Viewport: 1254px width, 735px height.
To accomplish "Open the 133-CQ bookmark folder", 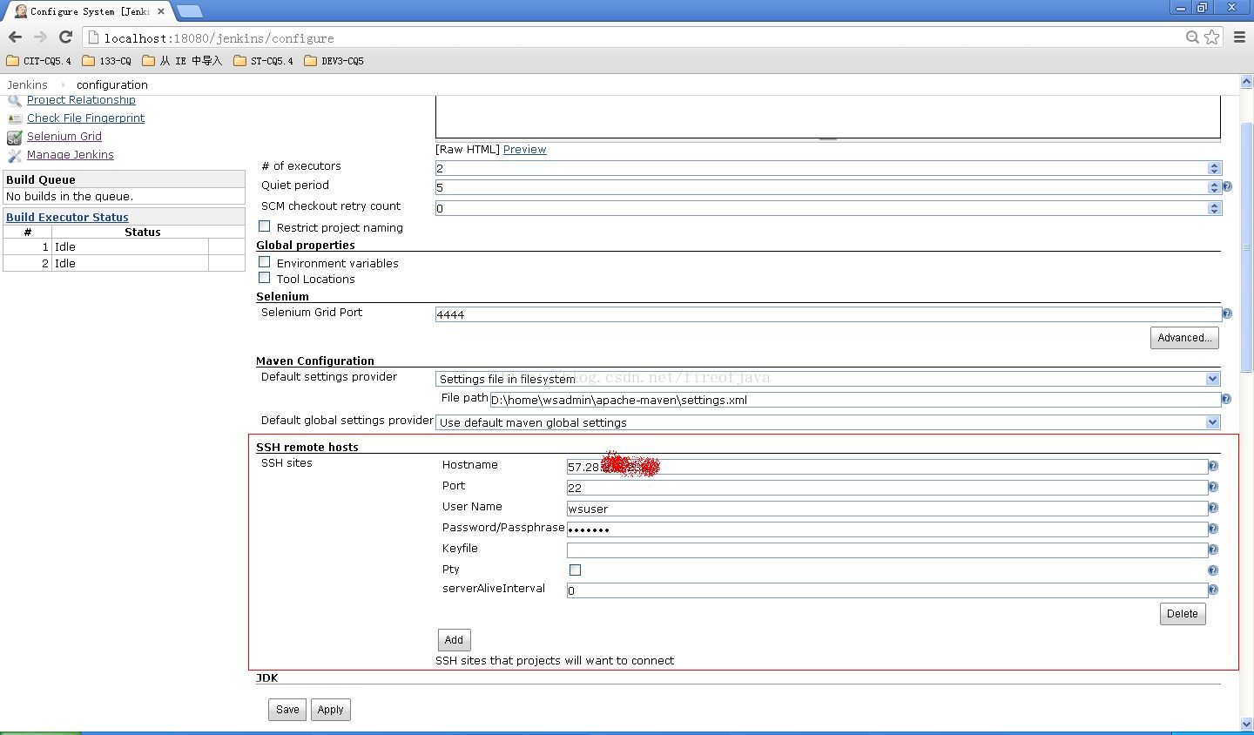I will tap(106, 61).
